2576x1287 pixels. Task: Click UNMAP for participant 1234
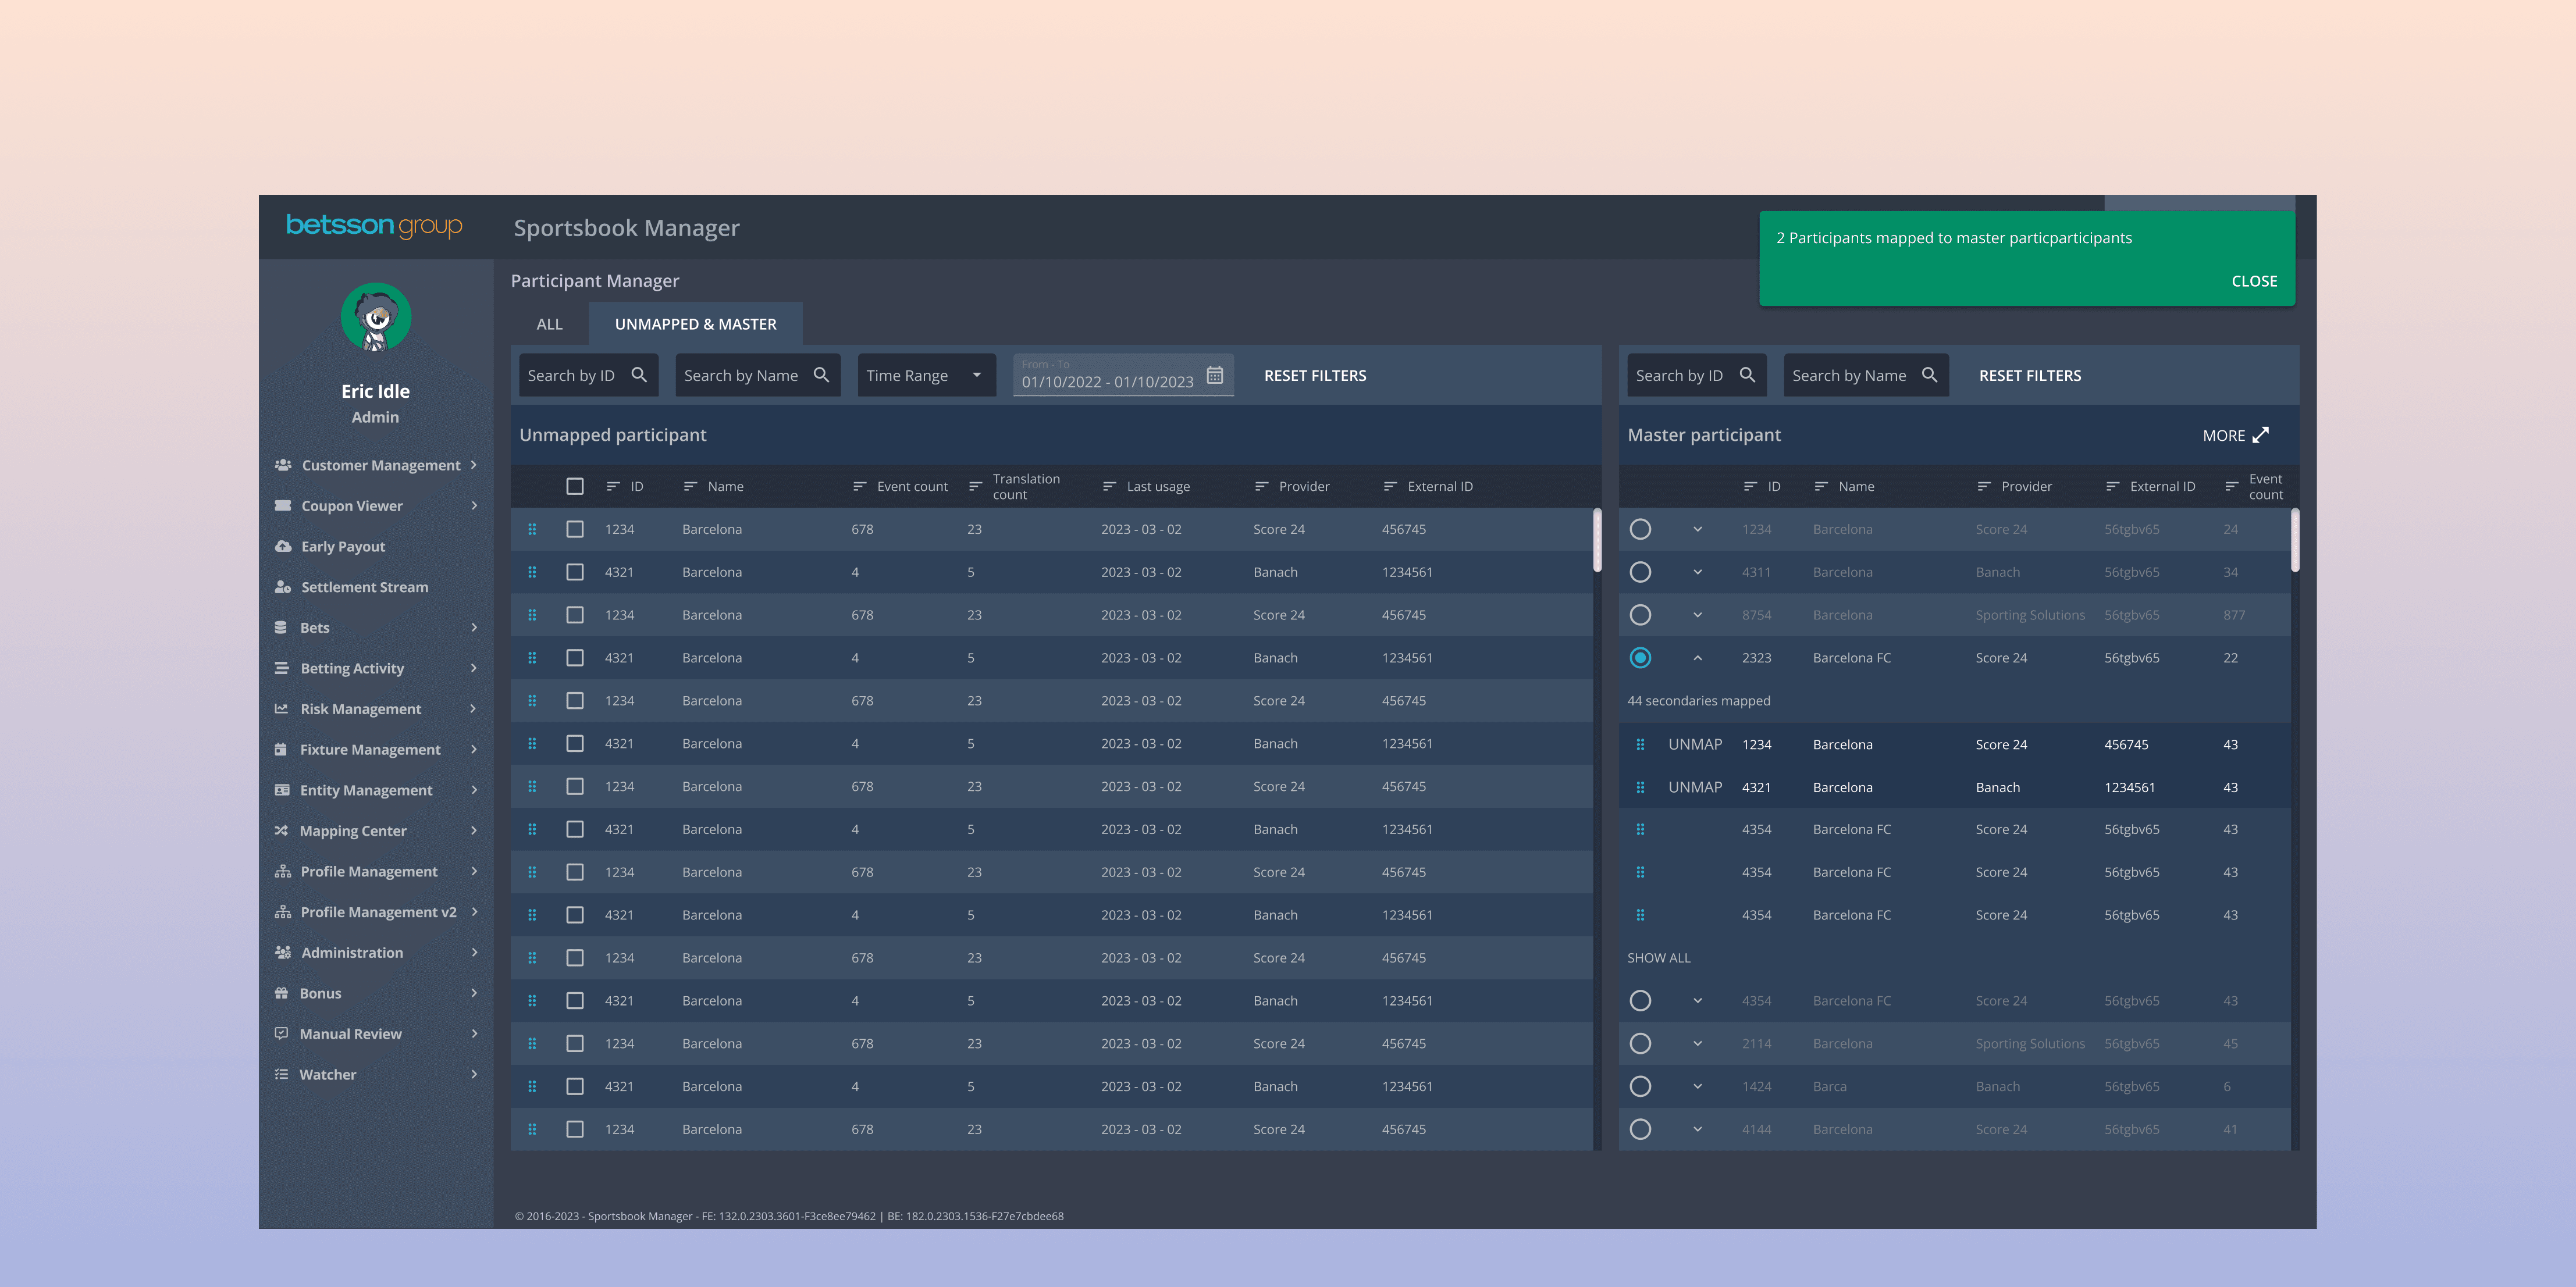(1694, 744)
